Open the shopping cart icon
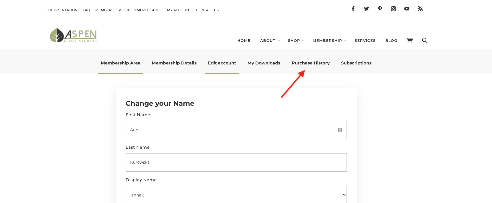This screenshot has height=203, width=492. click(409, 40)
